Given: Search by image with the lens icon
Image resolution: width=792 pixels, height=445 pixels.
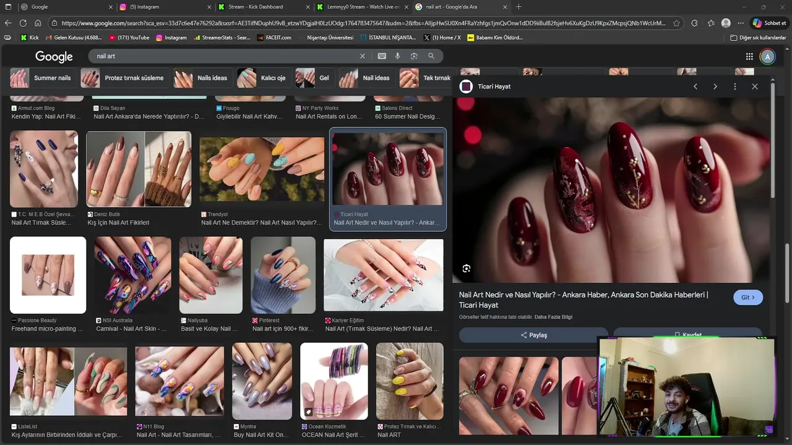Looking at the screenshot, I should pos(414,56).
